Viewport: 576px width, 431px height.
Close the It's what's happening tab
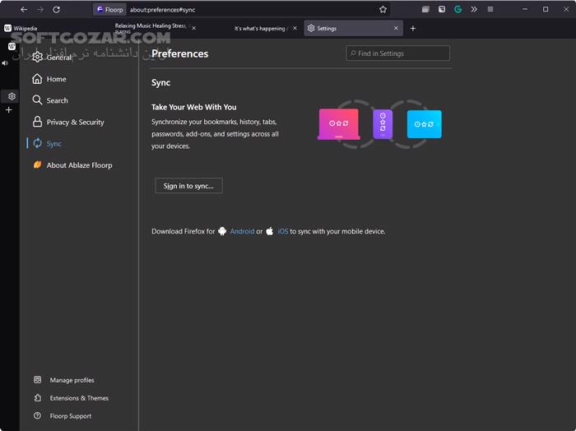pyautogui.click(x=295, y=28)
